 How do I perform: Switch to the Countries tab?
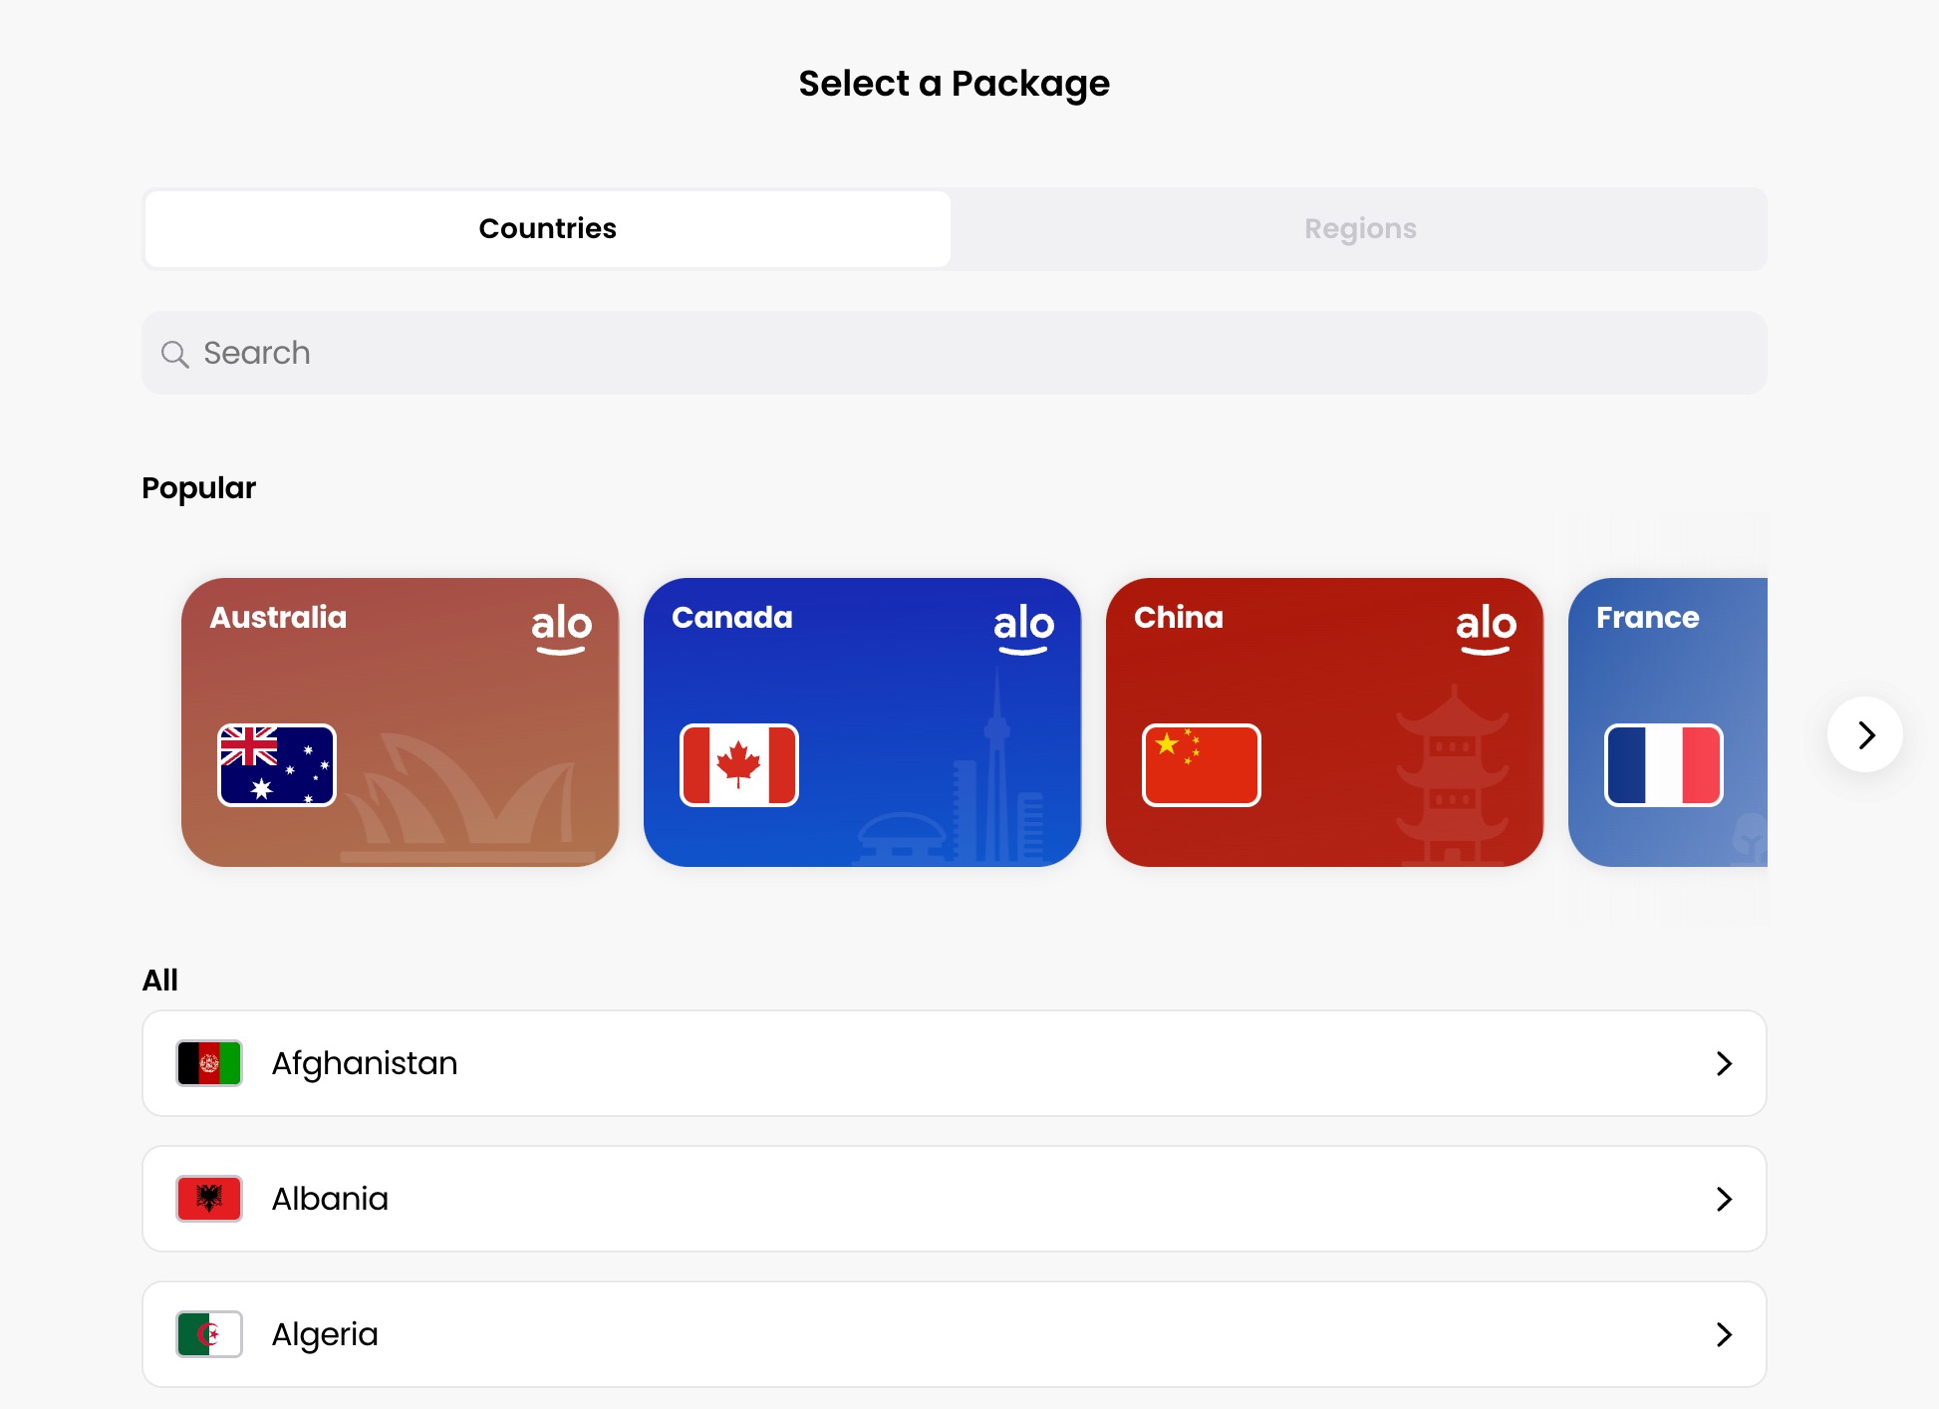[547, 229]
